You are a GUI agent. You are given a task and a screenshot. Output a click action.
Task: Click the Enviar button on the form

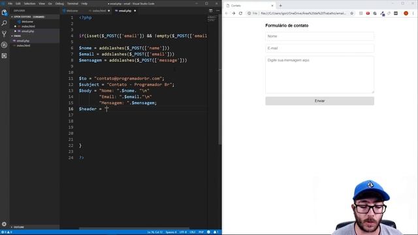319,101
